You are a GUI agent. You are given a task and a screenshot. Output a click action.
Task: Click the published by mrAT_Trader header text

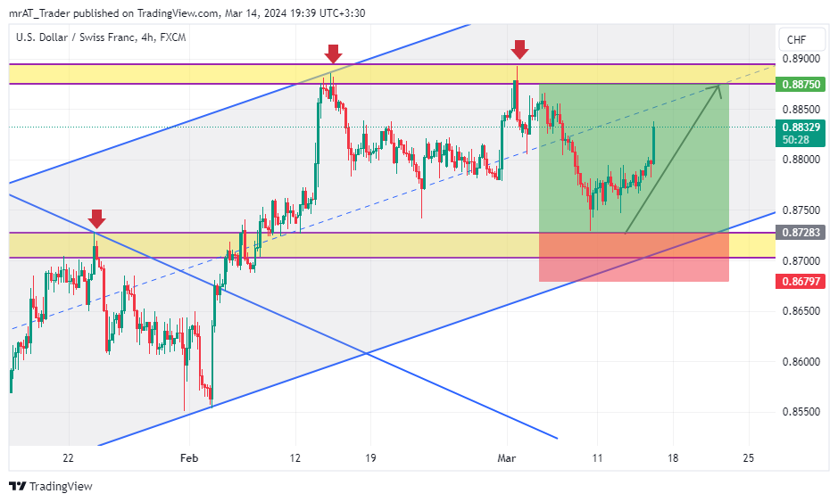(x=187, y=12)
